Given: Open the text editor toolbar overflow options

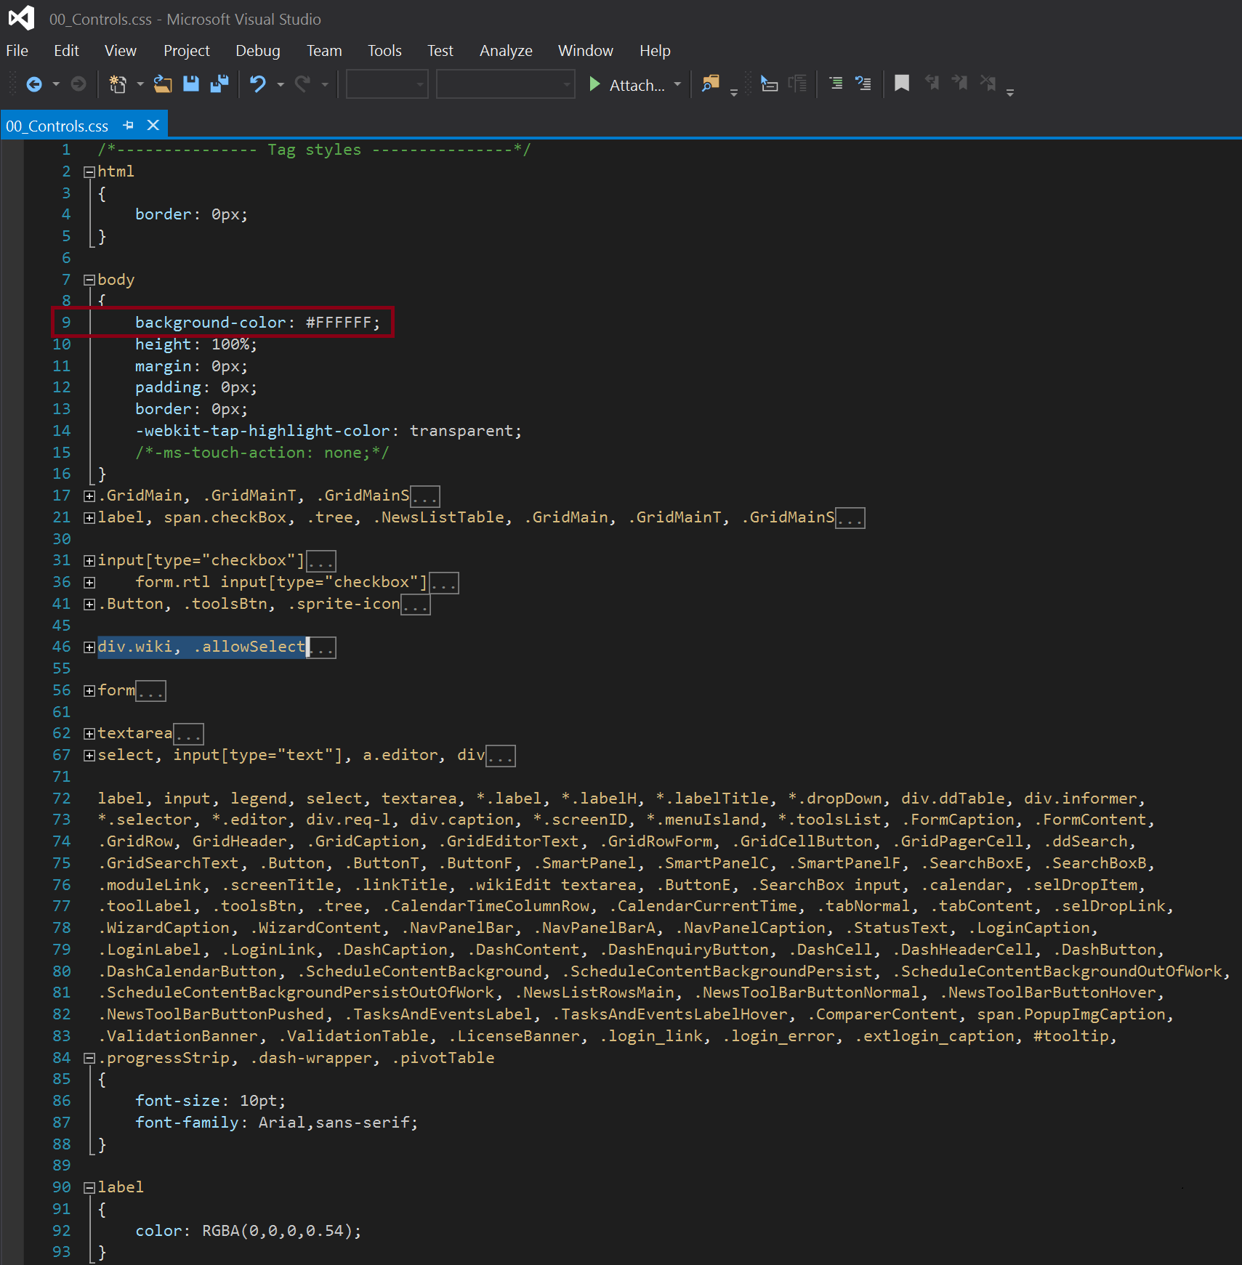Looking at the screenshot, I should pyautogui.click(x=1010, y=92).
